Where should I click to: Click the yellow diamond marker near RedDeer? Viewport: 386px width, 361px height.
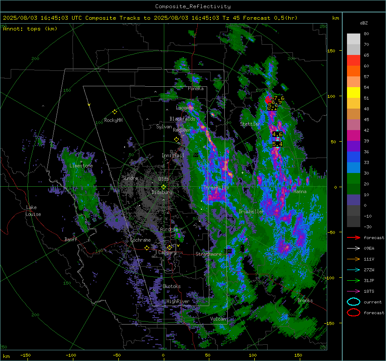click(176, 139)
